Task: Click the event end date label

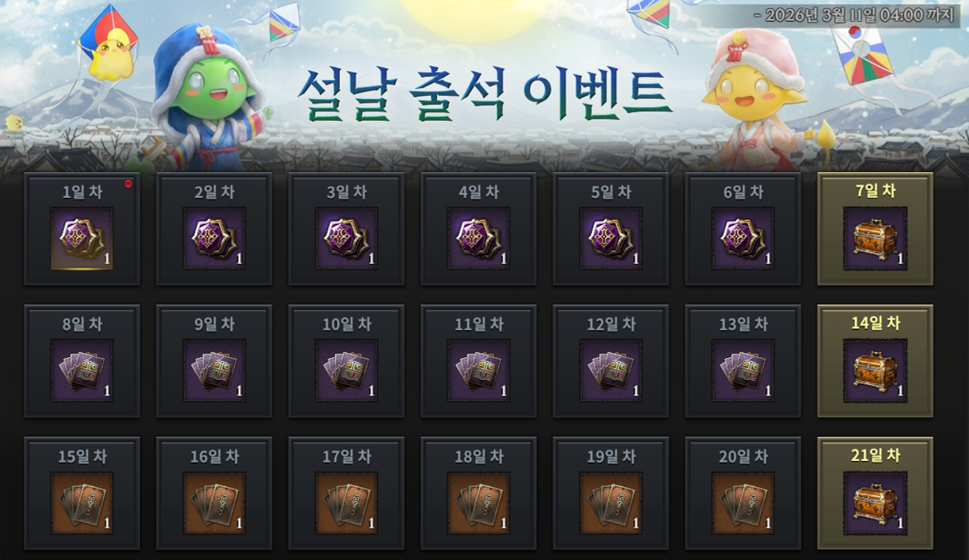Action: click(x=853, y=15)
